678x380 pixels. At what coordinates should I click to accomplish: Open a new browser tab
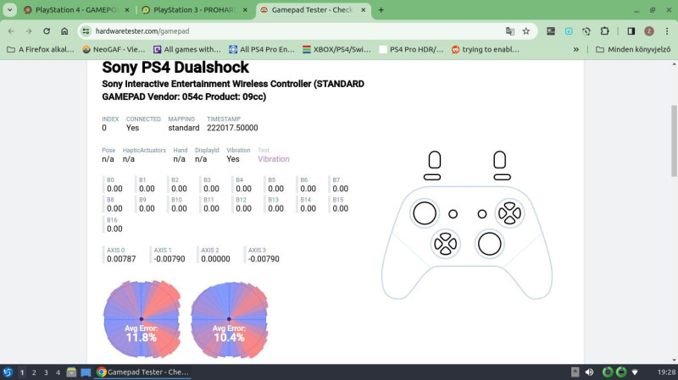pyautogui.click(x=381, y=9)
